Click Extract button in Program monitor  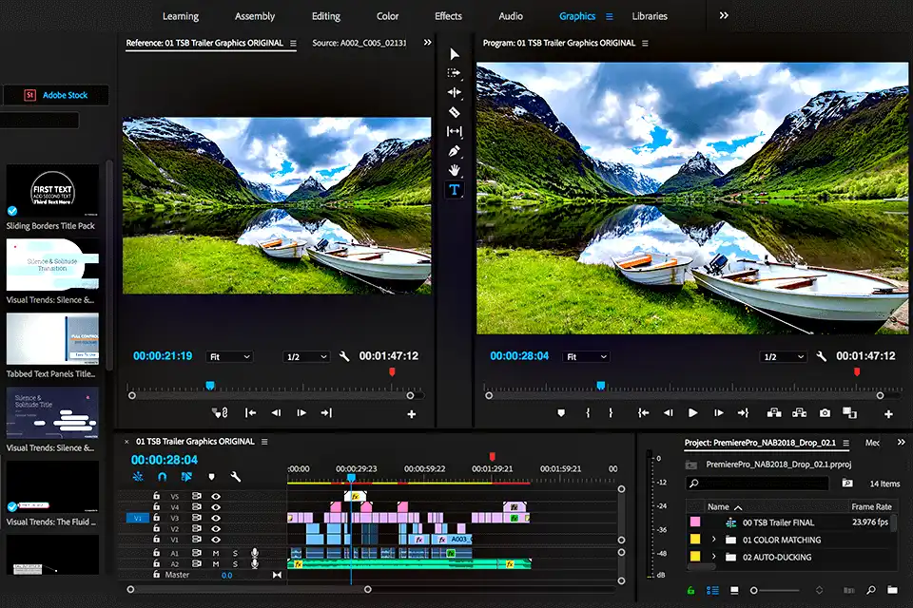click(x=800, y=413)
